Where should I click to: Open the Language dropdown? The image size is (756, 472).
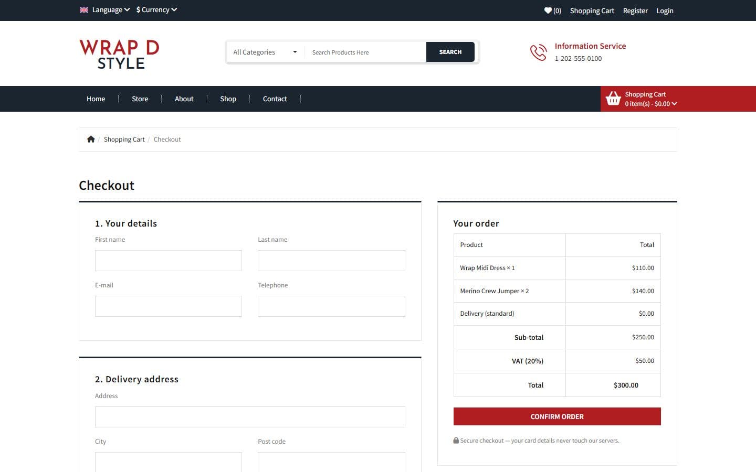(x=111, y=10)
